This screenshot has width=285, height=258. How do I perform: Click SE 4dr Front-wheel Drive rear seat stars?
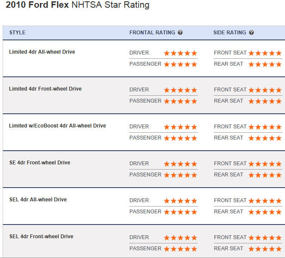(x=265, y=175)
